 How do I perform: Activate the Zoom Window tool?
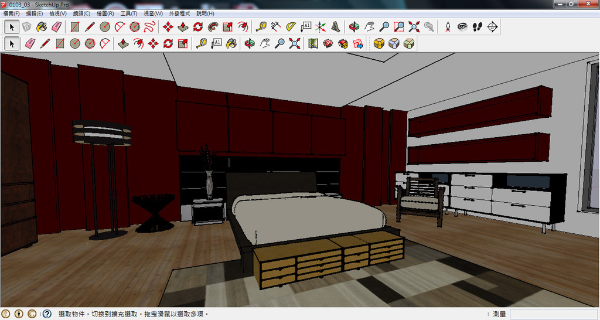(x=399, y=27)
